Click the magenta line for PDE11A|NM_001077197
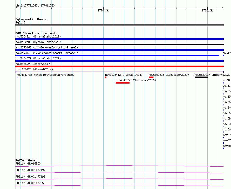The width and height of the screenshot is (231, 189). pyautogui.click(x=119, y=172)
